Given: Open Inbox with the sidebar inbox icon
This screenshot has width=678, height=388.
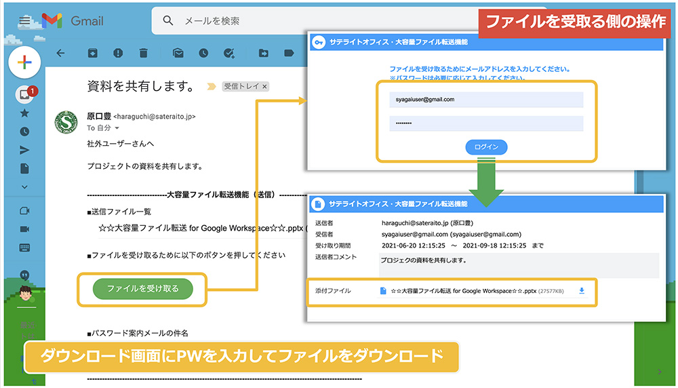Looking at the screenshot, I should [24, 94].
